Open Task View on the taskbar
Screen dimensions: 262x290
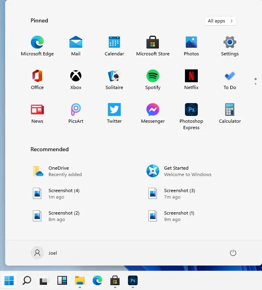point(44,280)
